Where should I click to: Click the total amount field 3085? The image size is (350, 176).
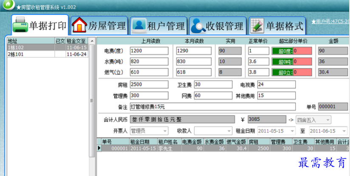tap(267, 119)
